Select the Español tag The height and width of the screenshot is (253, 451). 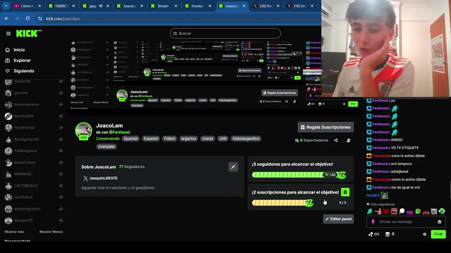click(151, 138)
